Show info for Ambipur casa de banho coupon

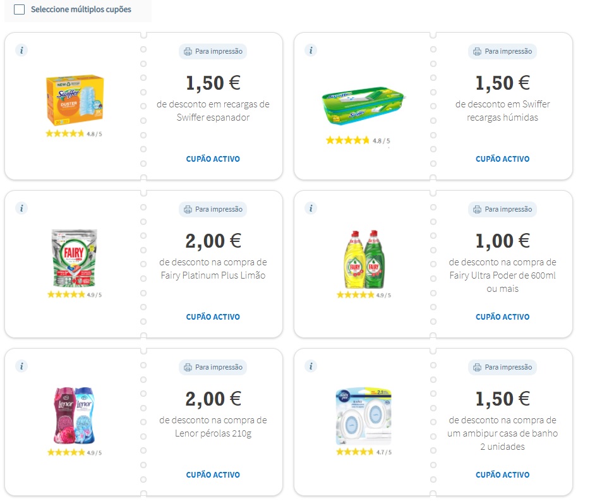click(x=311, y=366)
